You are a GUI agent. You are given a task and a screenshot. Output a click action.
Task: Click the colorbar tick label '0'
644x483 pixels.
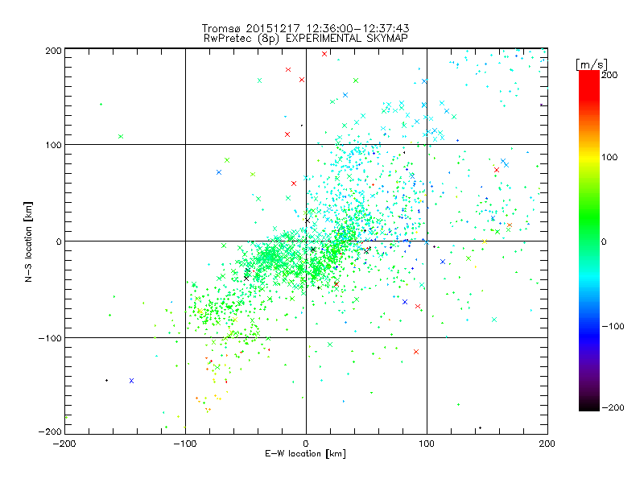(x=604, y=242)
